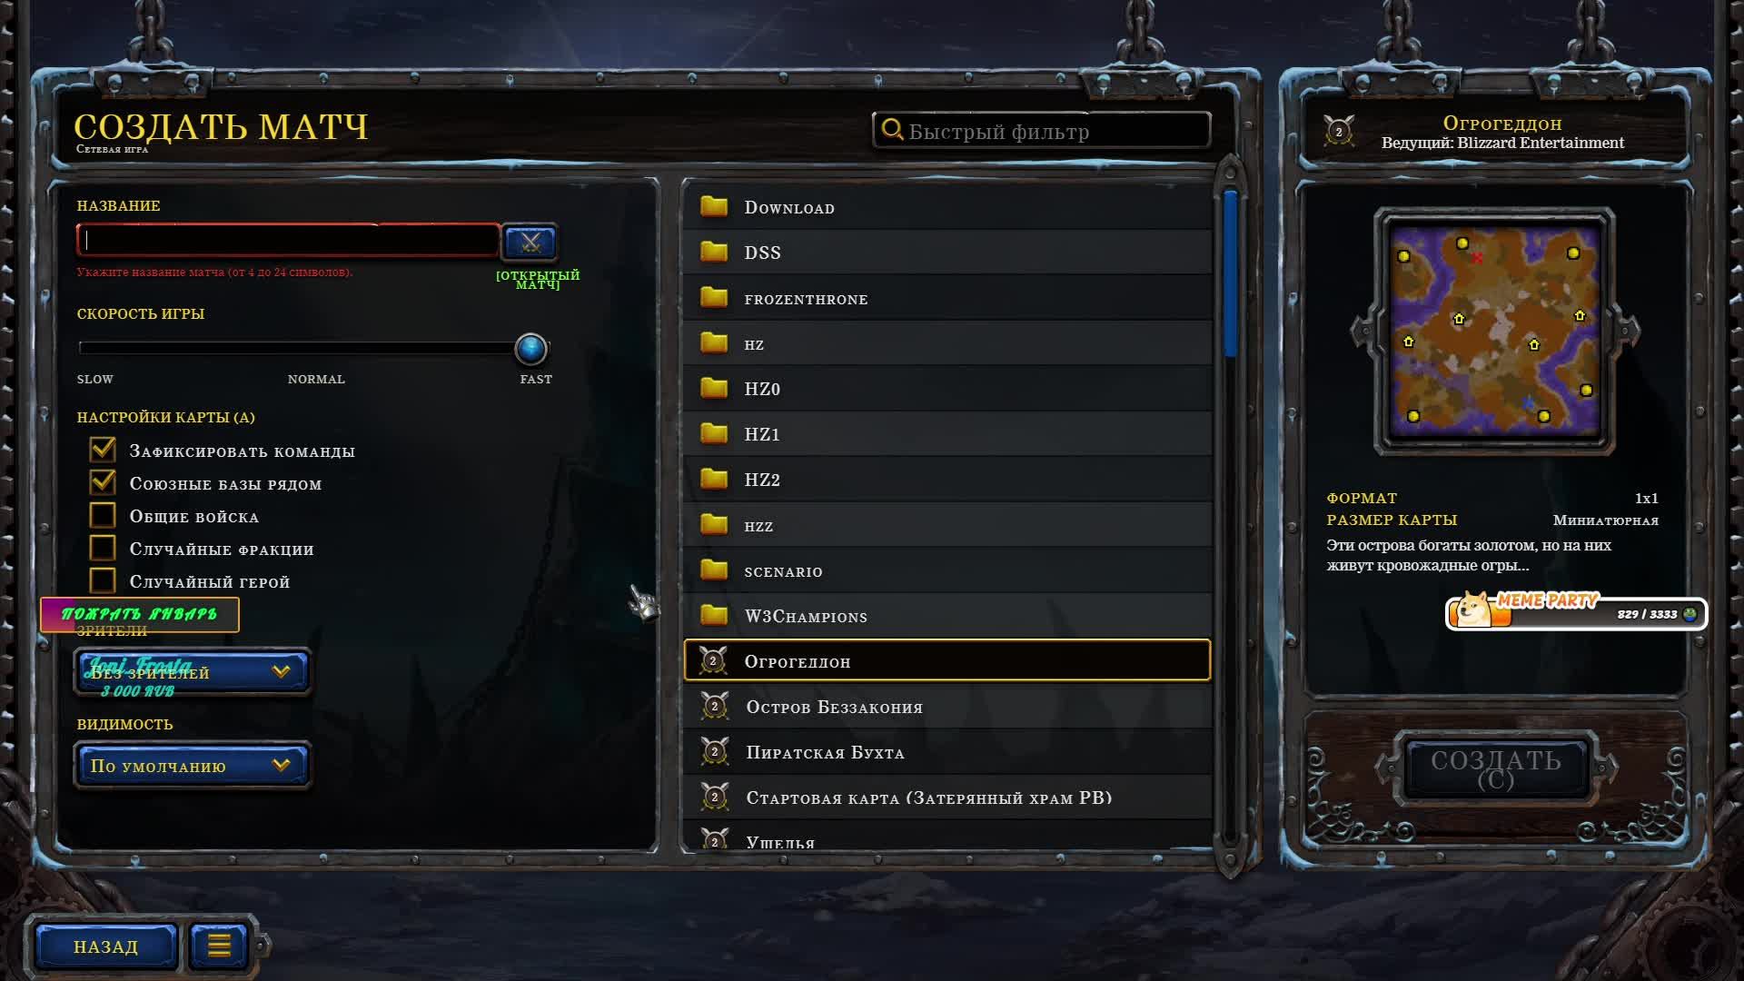1744x981 pixels.
Task: Expand the Без зрителей spectators dropdown
Action: click(193, 672)
